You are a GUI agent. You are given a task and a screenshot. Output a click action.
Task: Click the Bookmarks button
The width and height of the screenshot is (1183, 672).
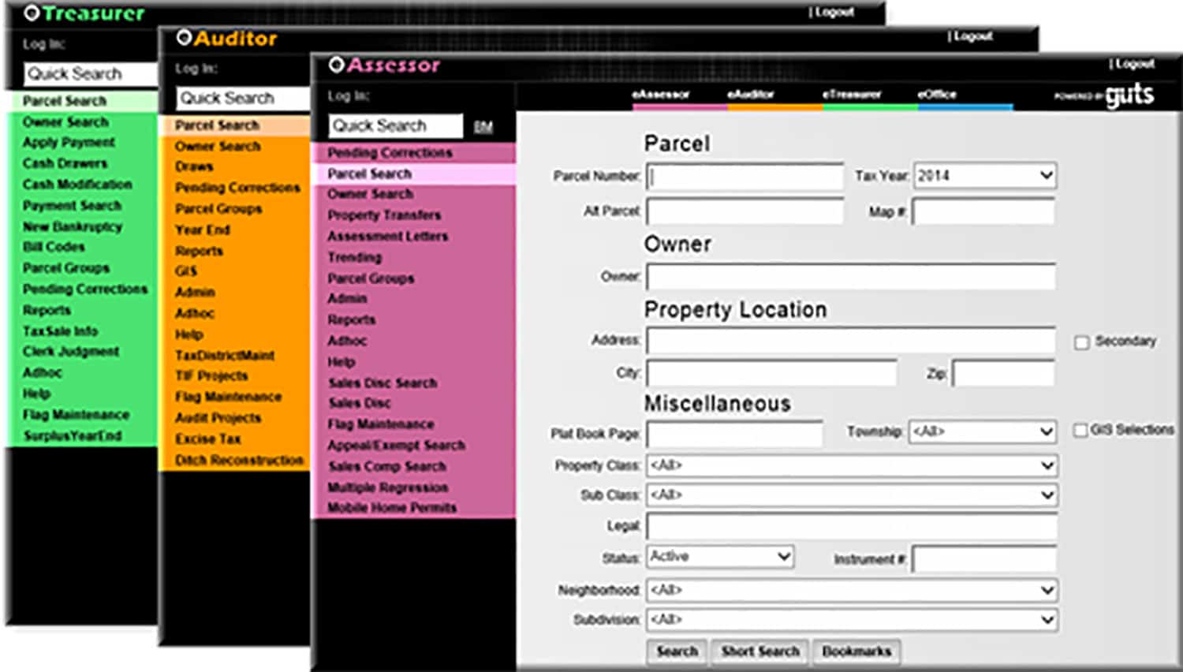coord(856,651)
